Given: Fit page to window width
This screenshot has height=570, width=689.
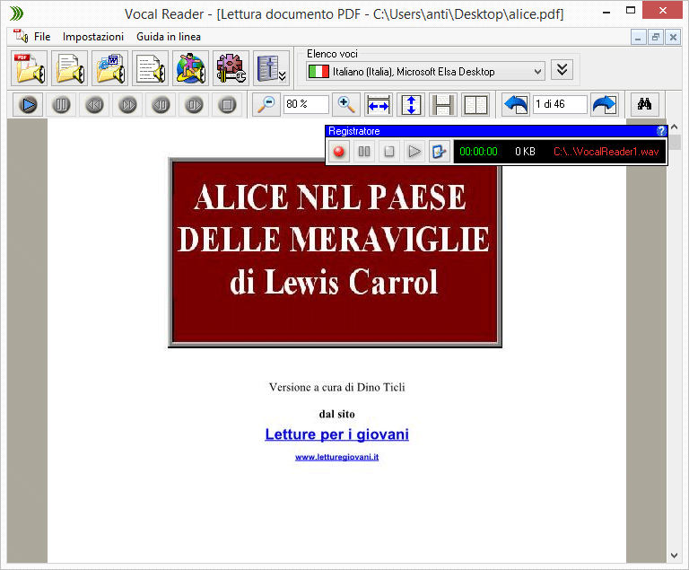Looking at the screenshot, I should click(x=379, y=105).
